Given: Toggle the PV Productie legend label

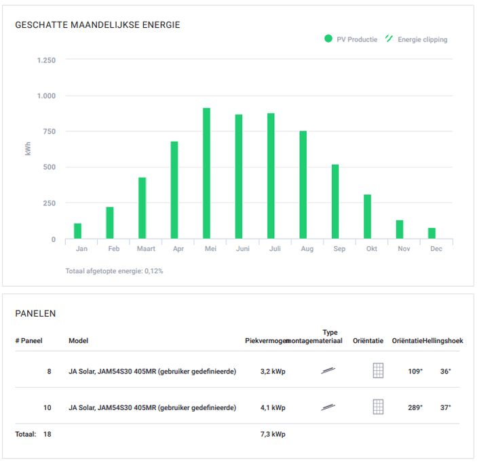Looking at the screenshot, I should point(357,39).
